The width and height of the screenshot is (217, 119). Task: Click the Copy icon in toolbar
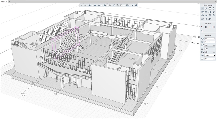(117, 5)
